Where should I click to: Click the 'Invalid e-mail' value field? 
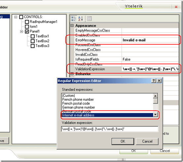(150, 40)
